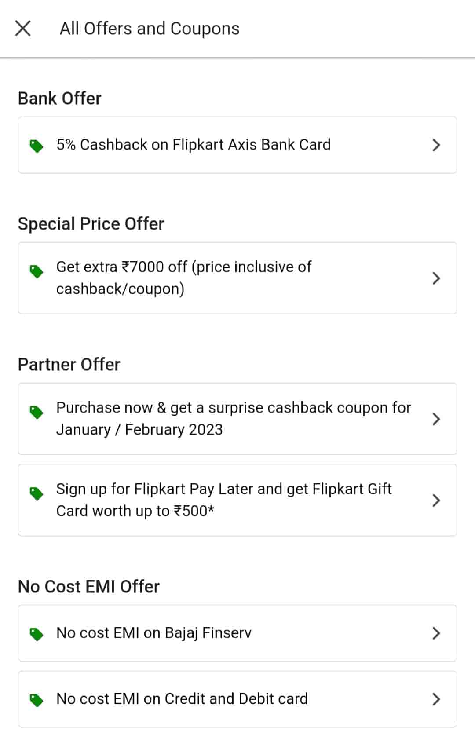Close the All Offers and Coupons page

tap(23, 29)
